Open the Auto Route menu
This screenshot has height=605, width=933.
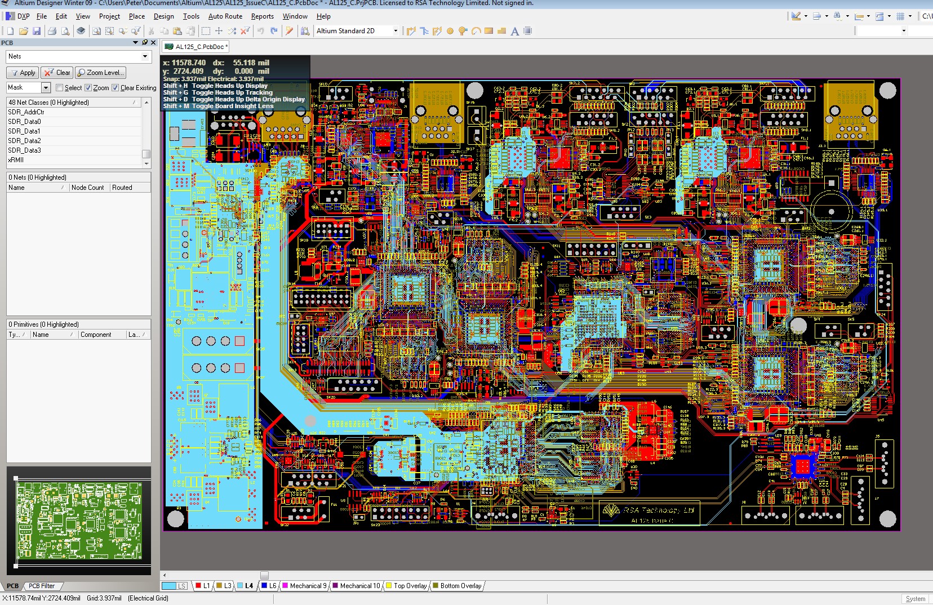[x=225, y=16]
